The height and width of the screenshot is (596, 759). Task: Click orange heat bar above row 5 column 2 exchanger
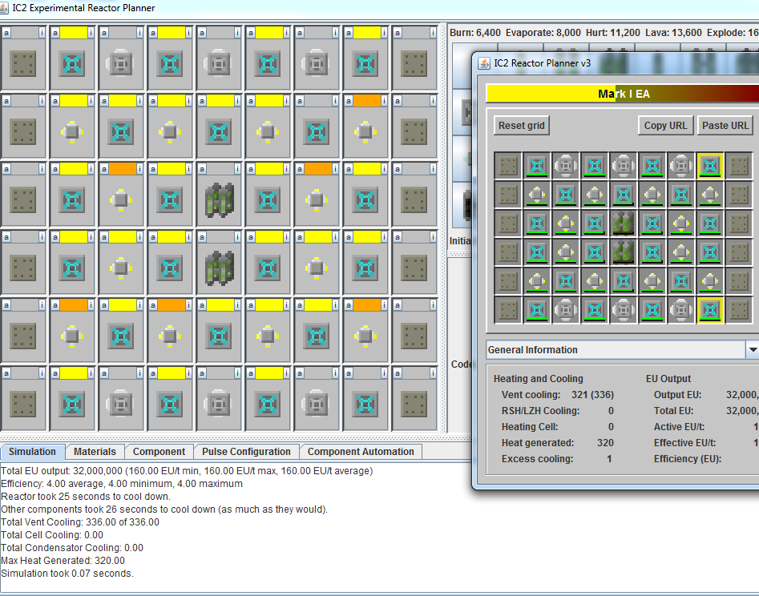point(74,305)
